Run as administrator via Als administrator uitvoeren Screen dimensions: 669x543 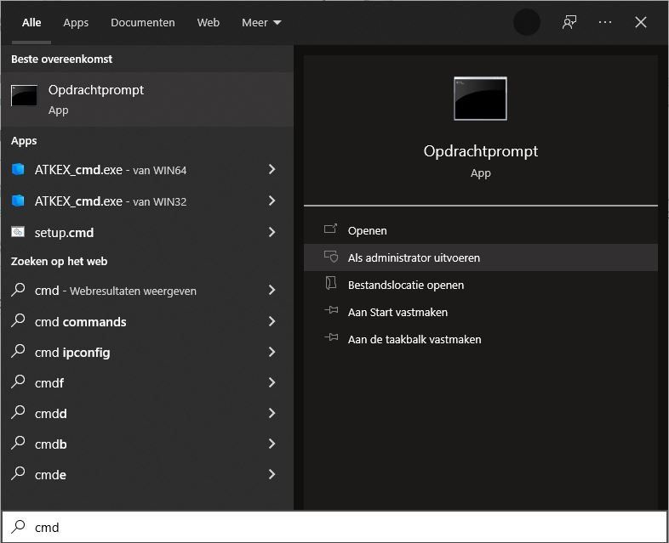click(x=480, y=257)
